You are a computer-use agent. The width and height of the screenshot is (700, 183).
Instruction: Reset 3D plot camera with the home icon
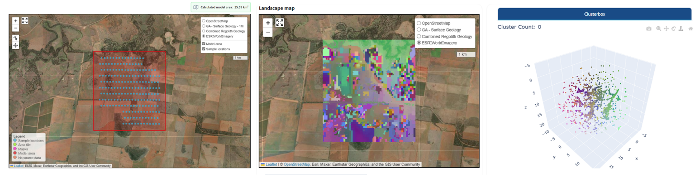(690, 29)
